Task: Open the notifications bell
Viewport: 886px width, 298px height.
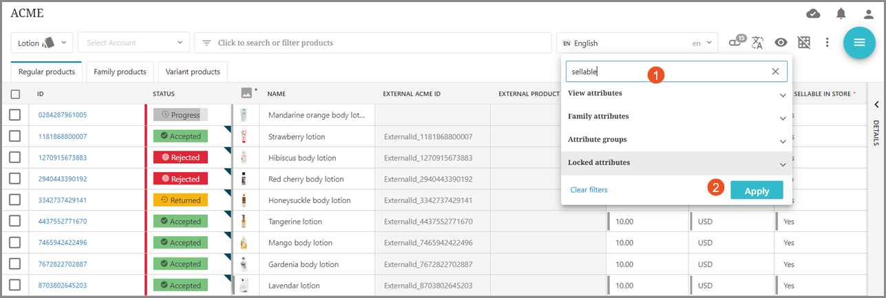Action: pos(841,14)
